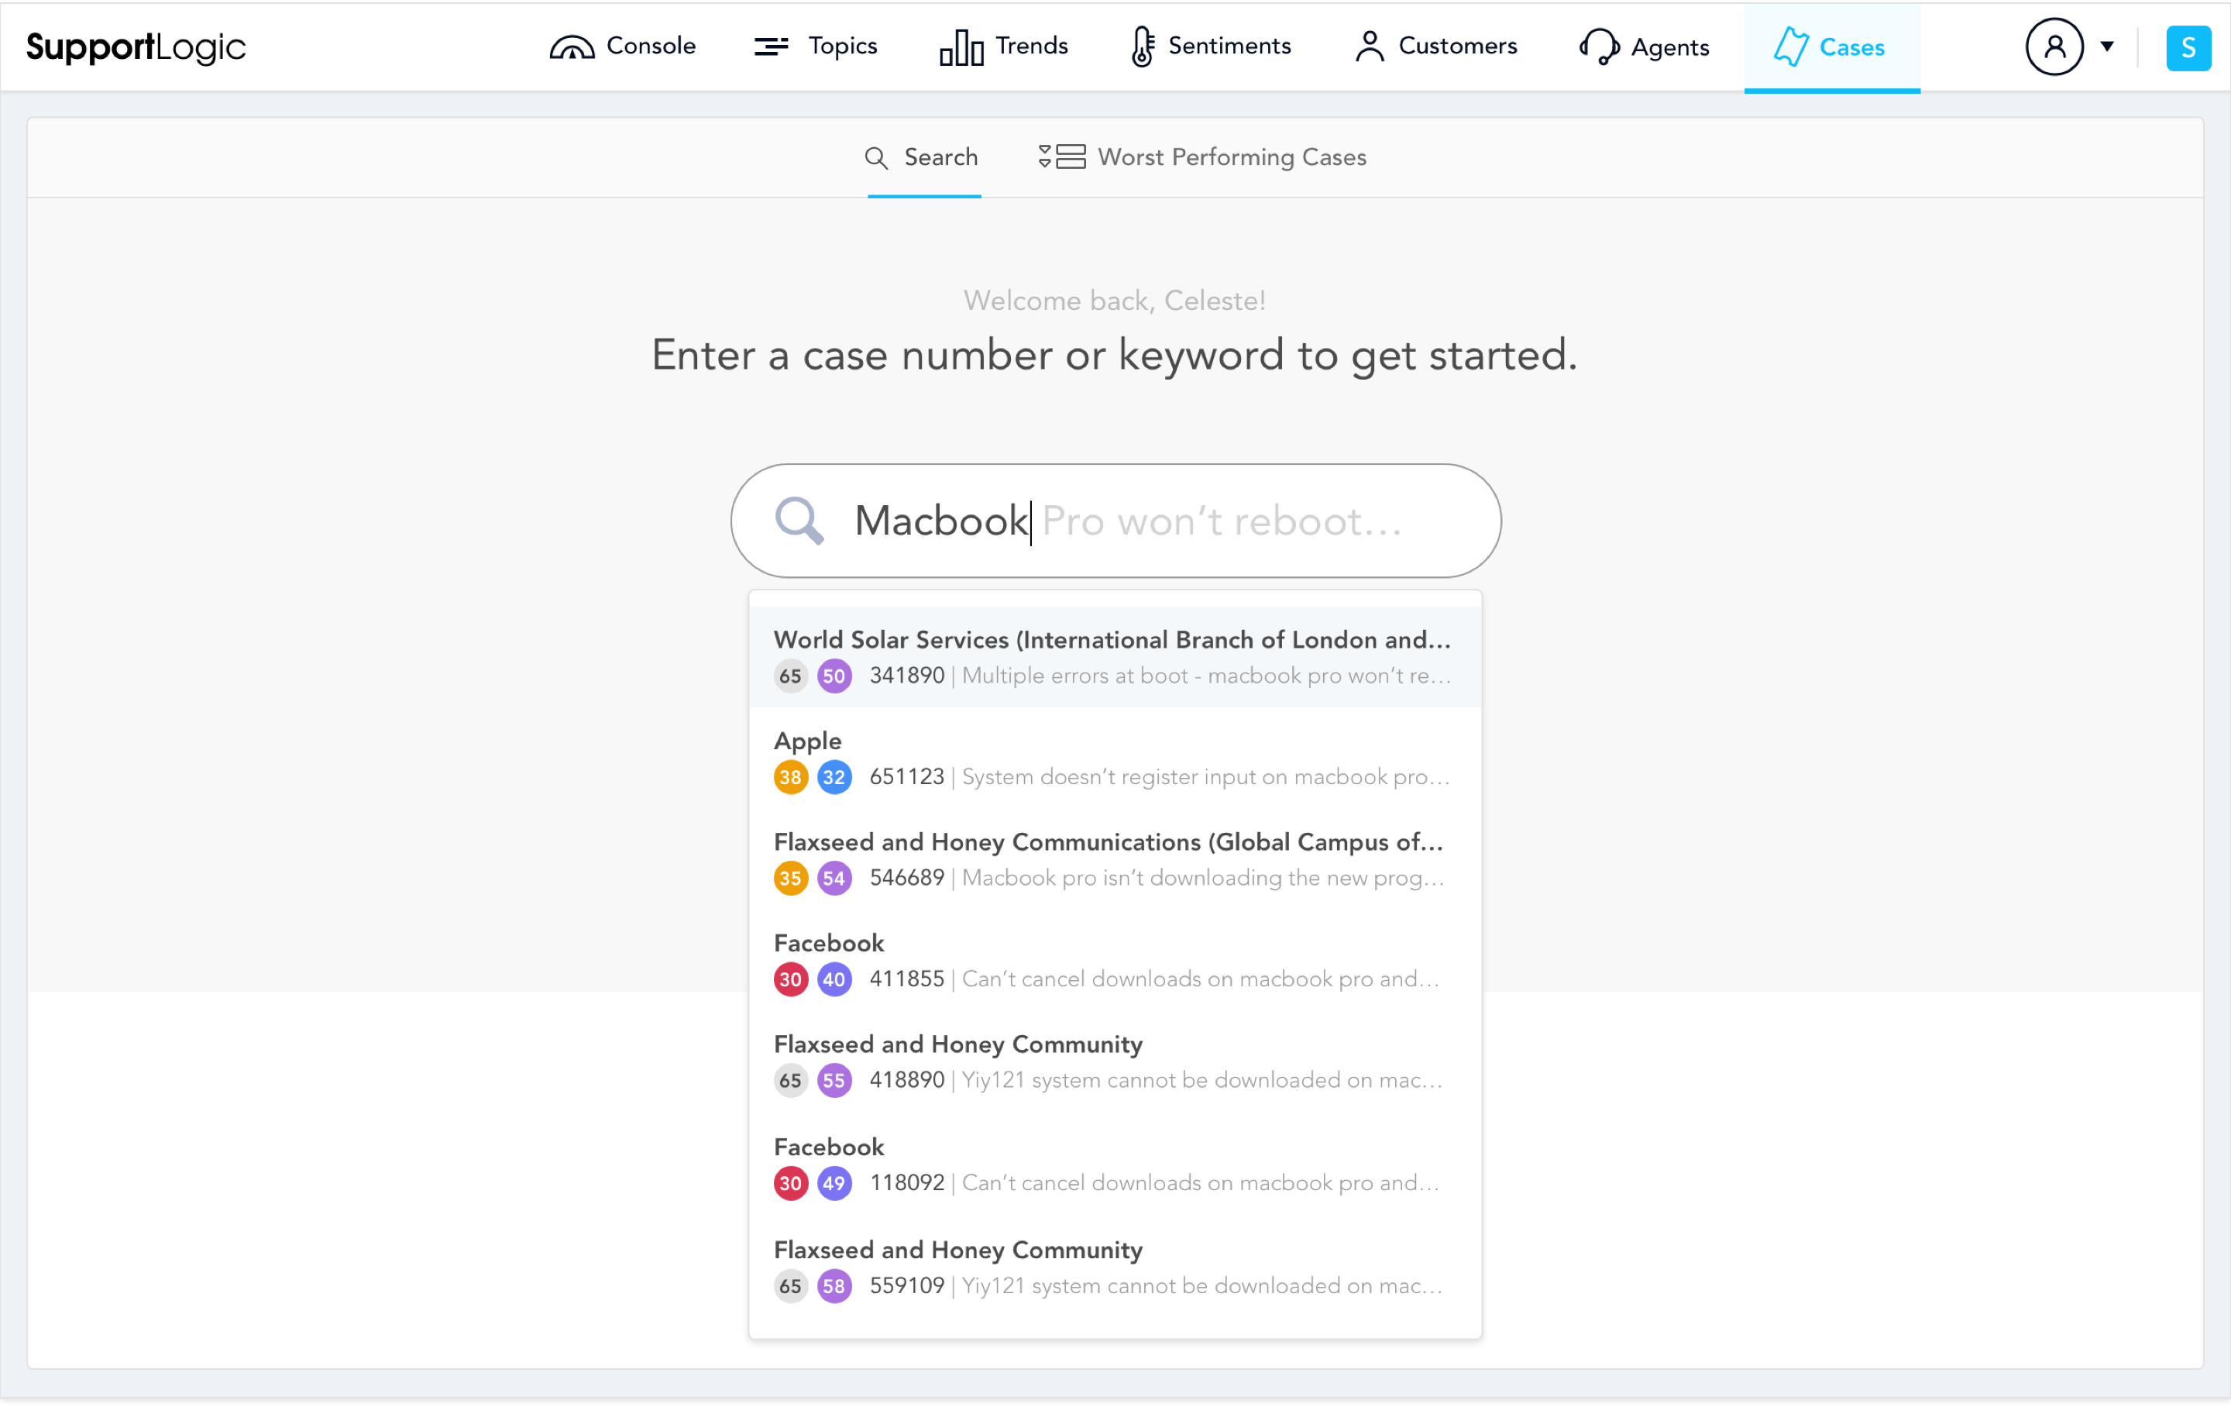Select Facebook heading above case 118092

[828, 1147]
